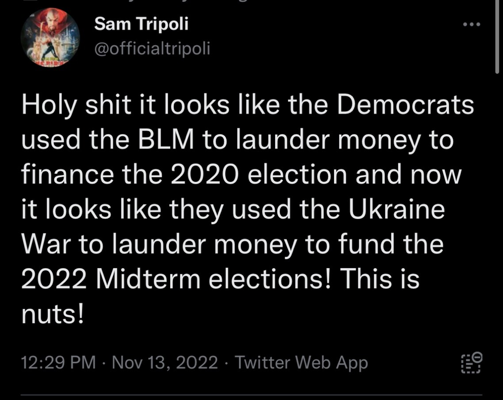
Task: Click the word Midterm in the tweet
Action: [149, 279]
